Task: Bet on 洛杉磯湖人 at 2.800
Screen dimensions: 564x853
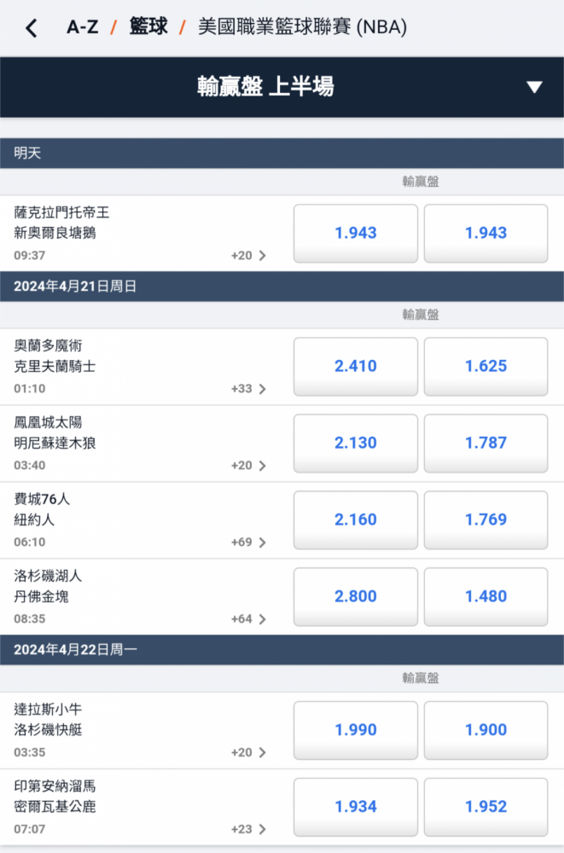Action: pyautogui.click(x=356, y=596)
